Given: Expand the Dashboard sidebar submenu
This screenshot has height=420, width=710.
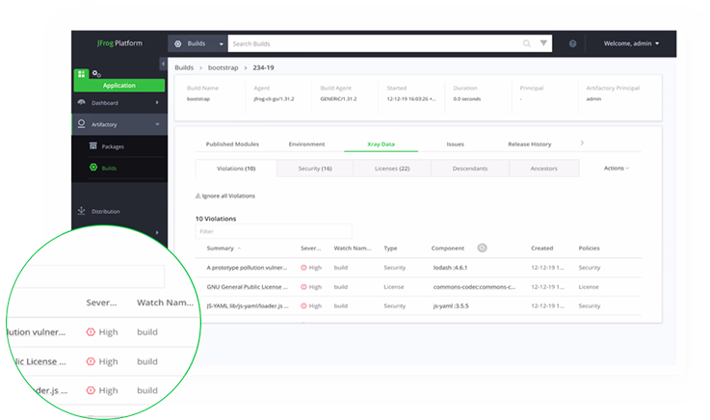Looking at the screenshot, I should 156,102.
